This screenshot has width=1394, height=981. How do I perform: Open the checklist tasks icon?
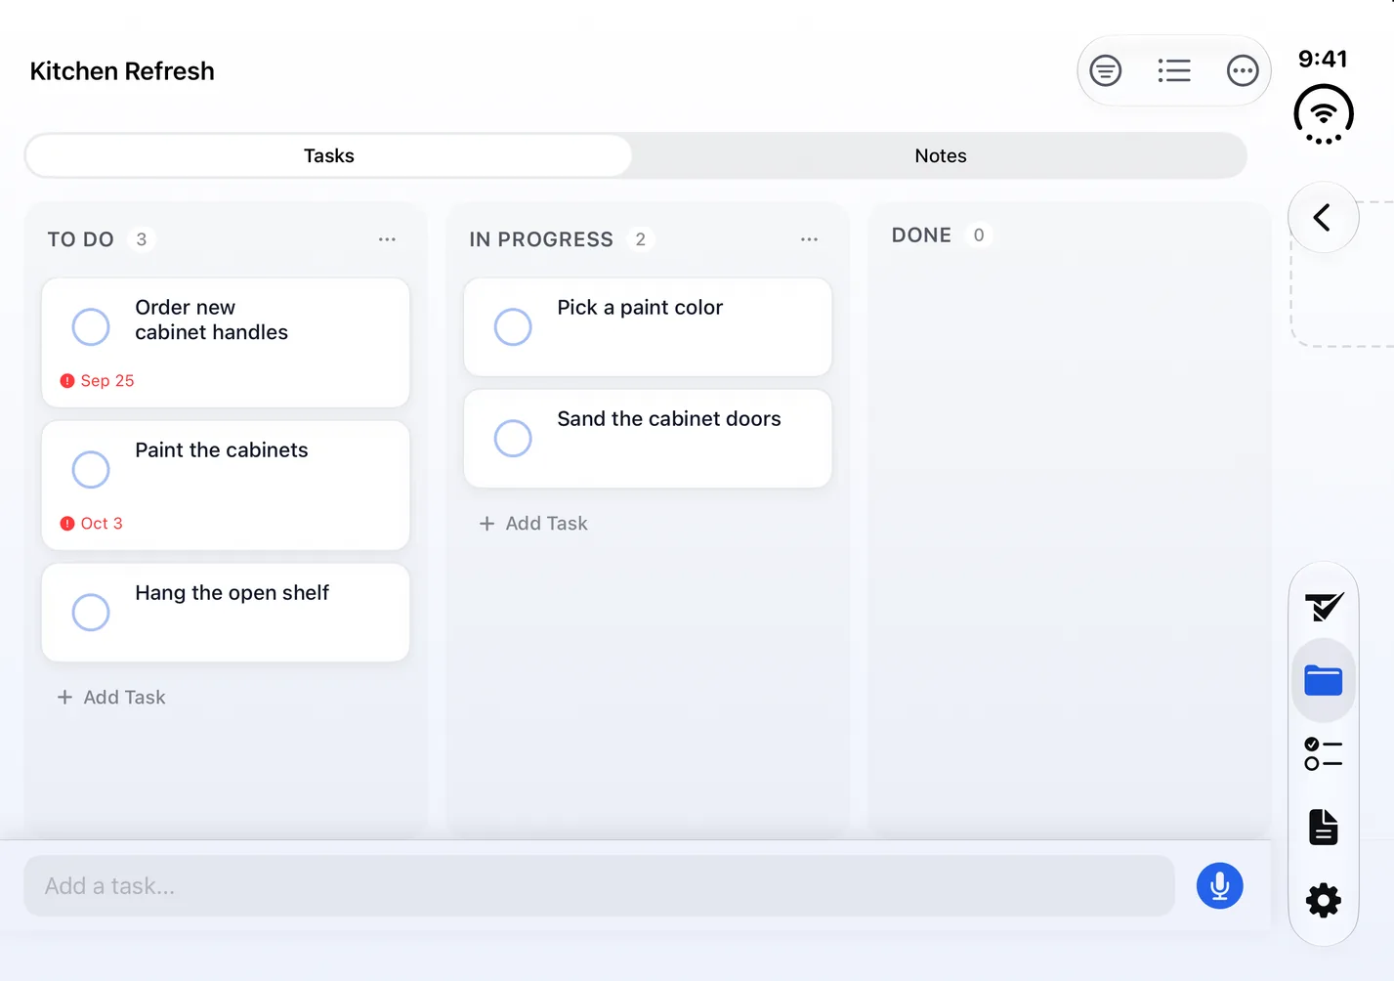pos(1324,753)
